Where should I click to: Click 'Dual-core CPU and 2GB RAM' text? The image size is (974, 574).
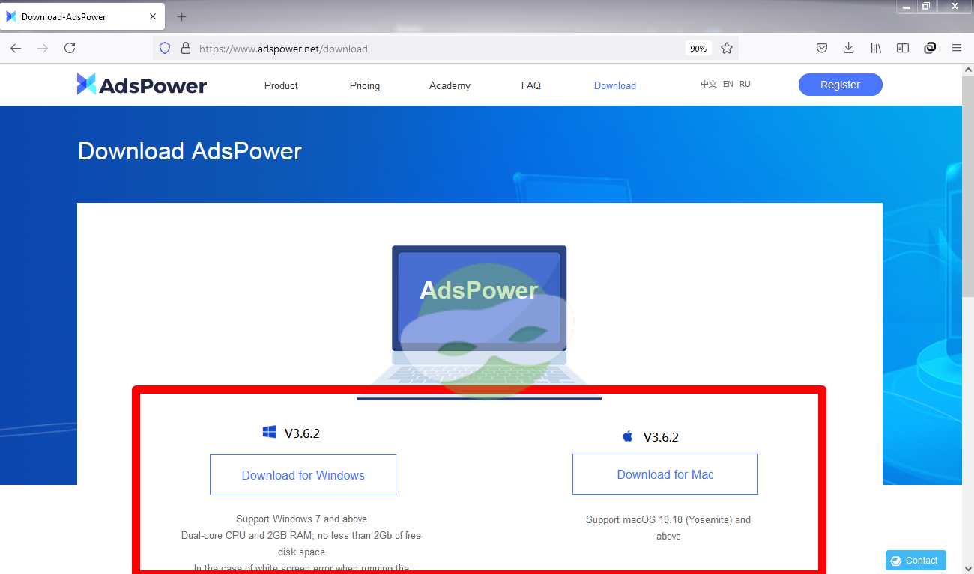tap(247, 535)
